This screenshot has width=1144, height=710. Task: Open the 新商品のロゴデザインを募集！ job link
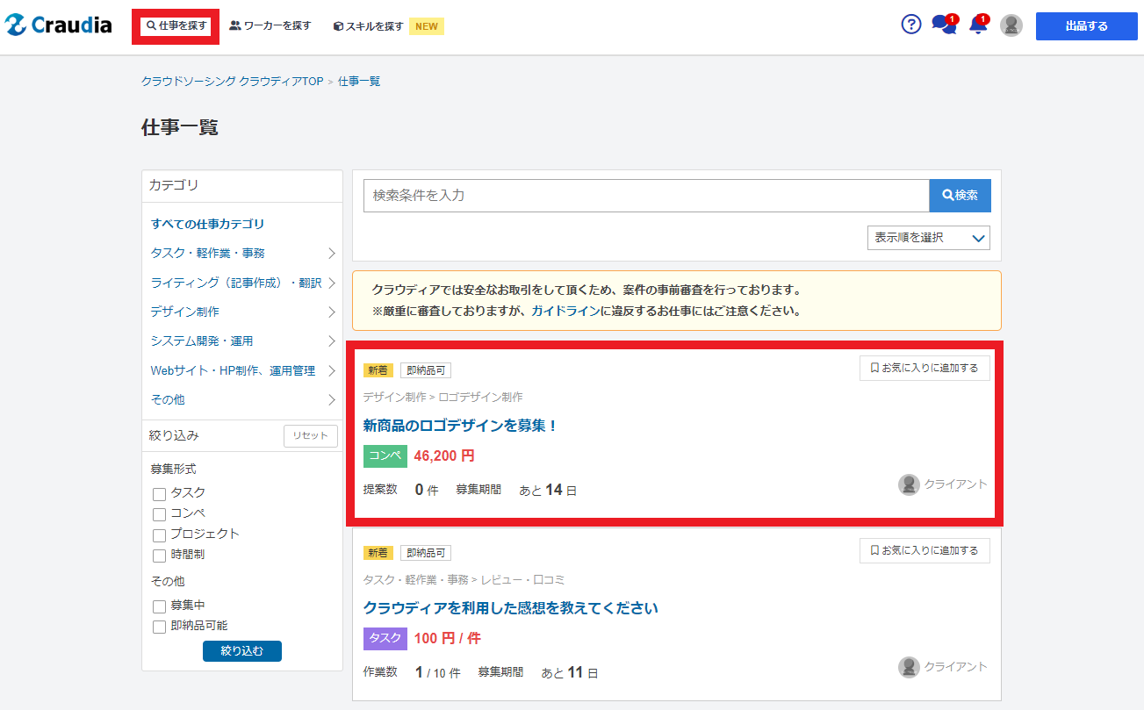(x=461, y=426)
